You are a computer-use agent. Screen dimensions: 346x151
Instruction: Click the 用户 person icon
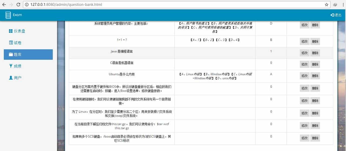[11, 78]
